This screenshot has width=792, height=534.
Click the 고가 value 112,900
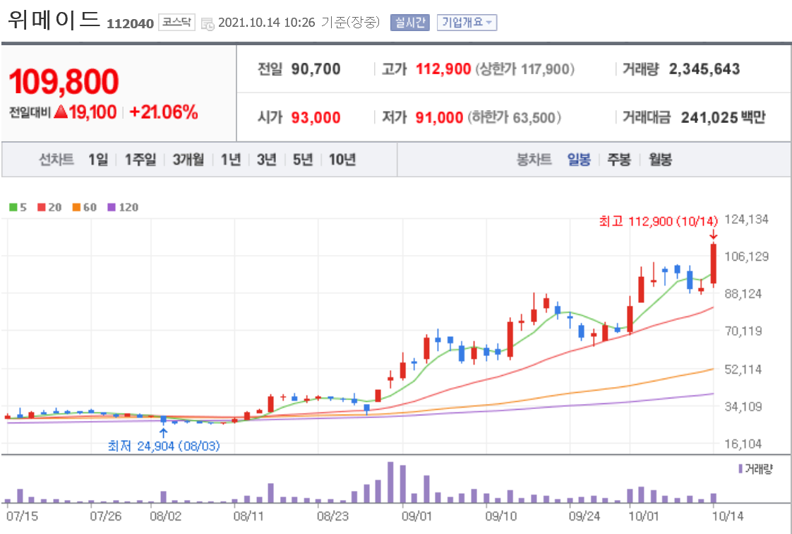[443, 69]
